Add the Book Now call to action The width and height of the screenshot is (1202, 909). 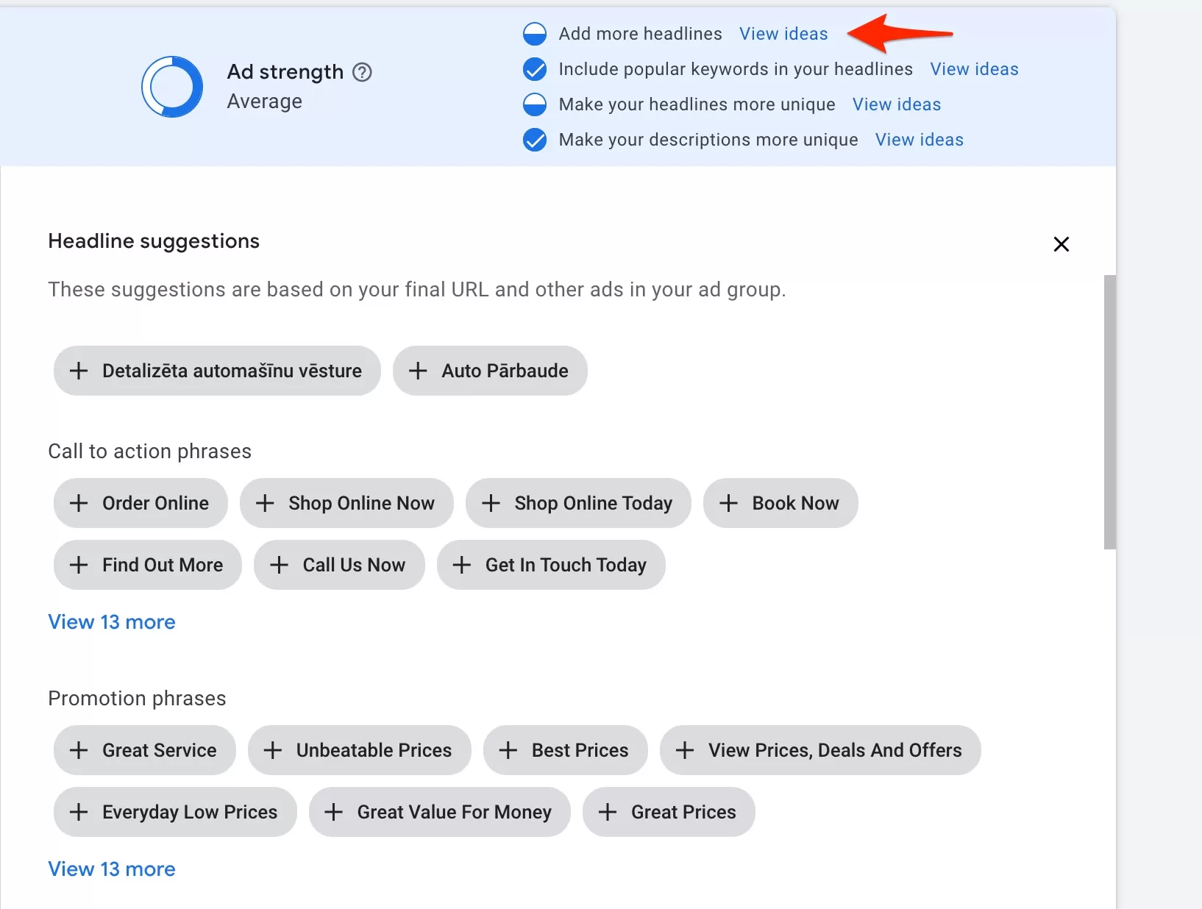point(780,503)
